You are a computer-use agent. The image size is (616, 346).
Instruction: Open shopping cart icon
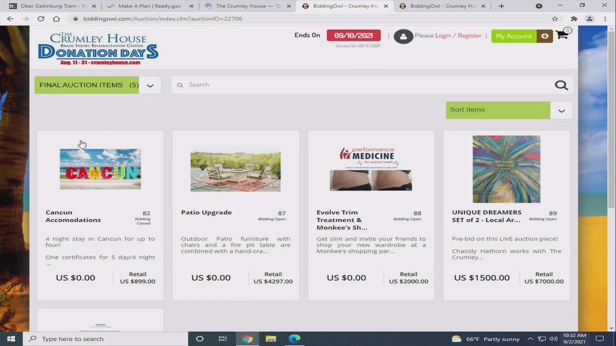pos(562,35)
